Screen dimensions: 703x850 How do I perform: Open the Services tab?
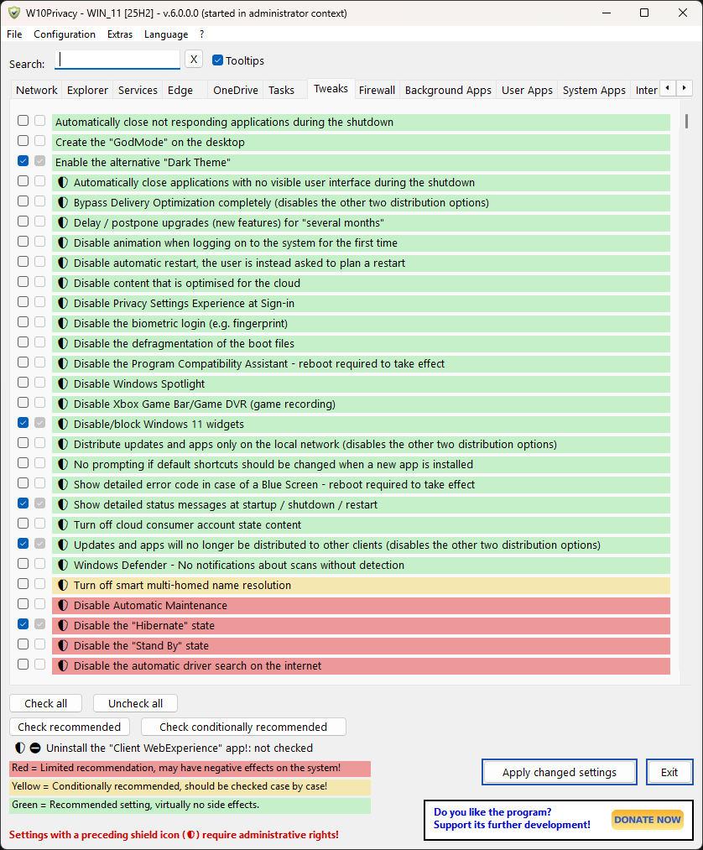click(138, 90)
